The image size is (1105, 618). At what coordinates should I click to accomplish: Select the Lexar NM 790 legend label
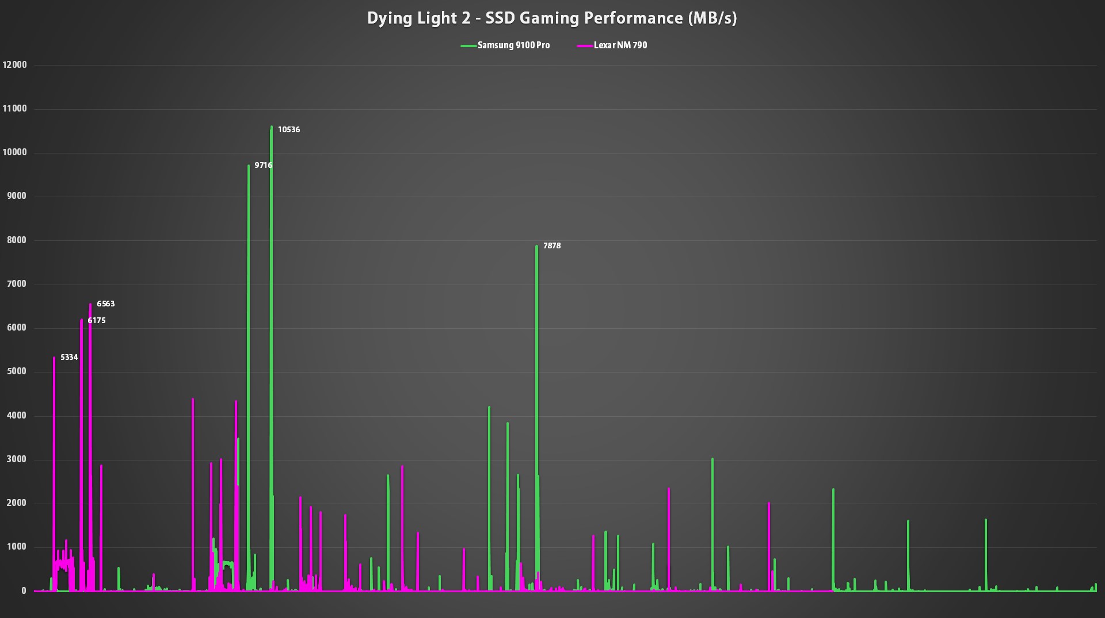pos(620,45)
